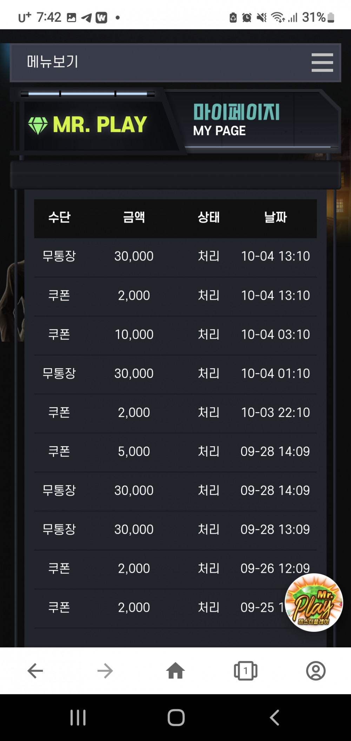351x741 pixels.
Task: Tap the 날짜 column header
Action: coord(276,217)
